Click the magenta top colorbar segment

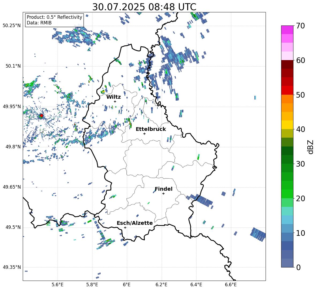pos(287,30)
